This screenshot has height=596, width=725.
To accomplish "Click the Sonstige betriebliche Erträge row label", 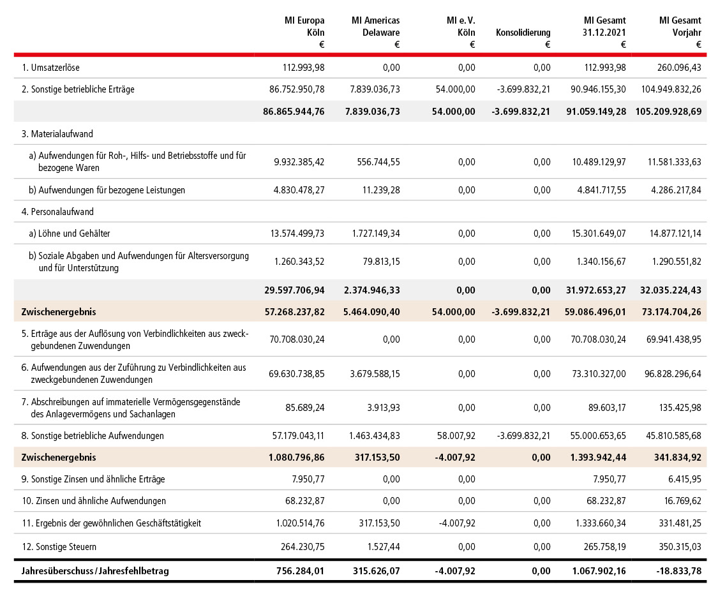I will point(78,90).
